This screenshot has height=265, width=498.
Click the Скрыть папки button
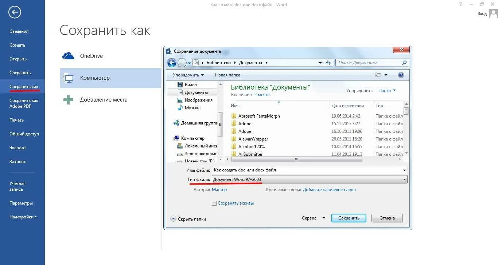(188, 219)
